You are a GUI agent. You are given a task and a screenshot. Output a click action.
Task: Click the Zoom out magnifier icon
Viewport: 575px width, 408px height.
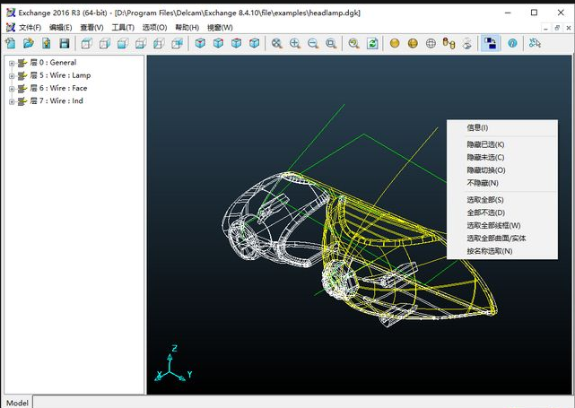click(x=313, y=43)
